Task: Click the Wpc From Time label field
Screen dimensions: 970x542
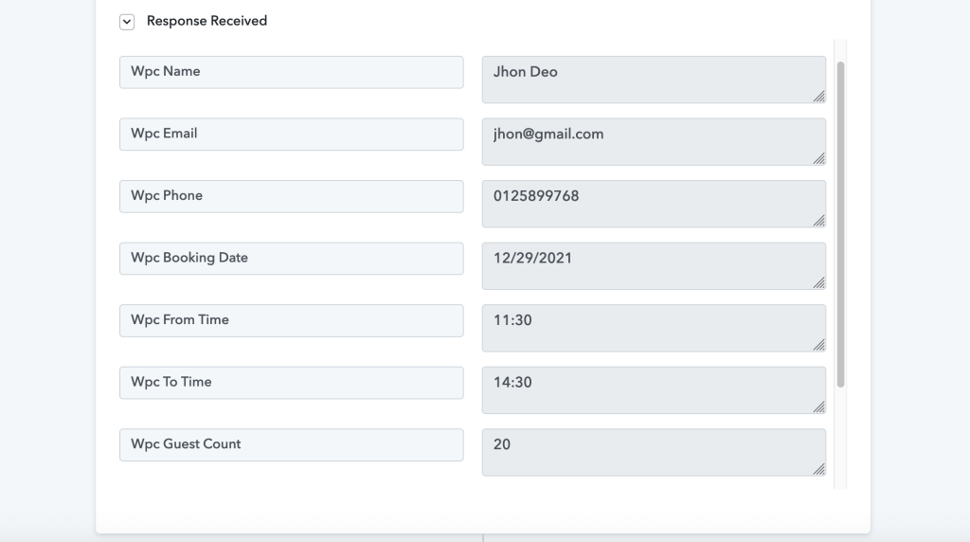Action: [292, 320]
